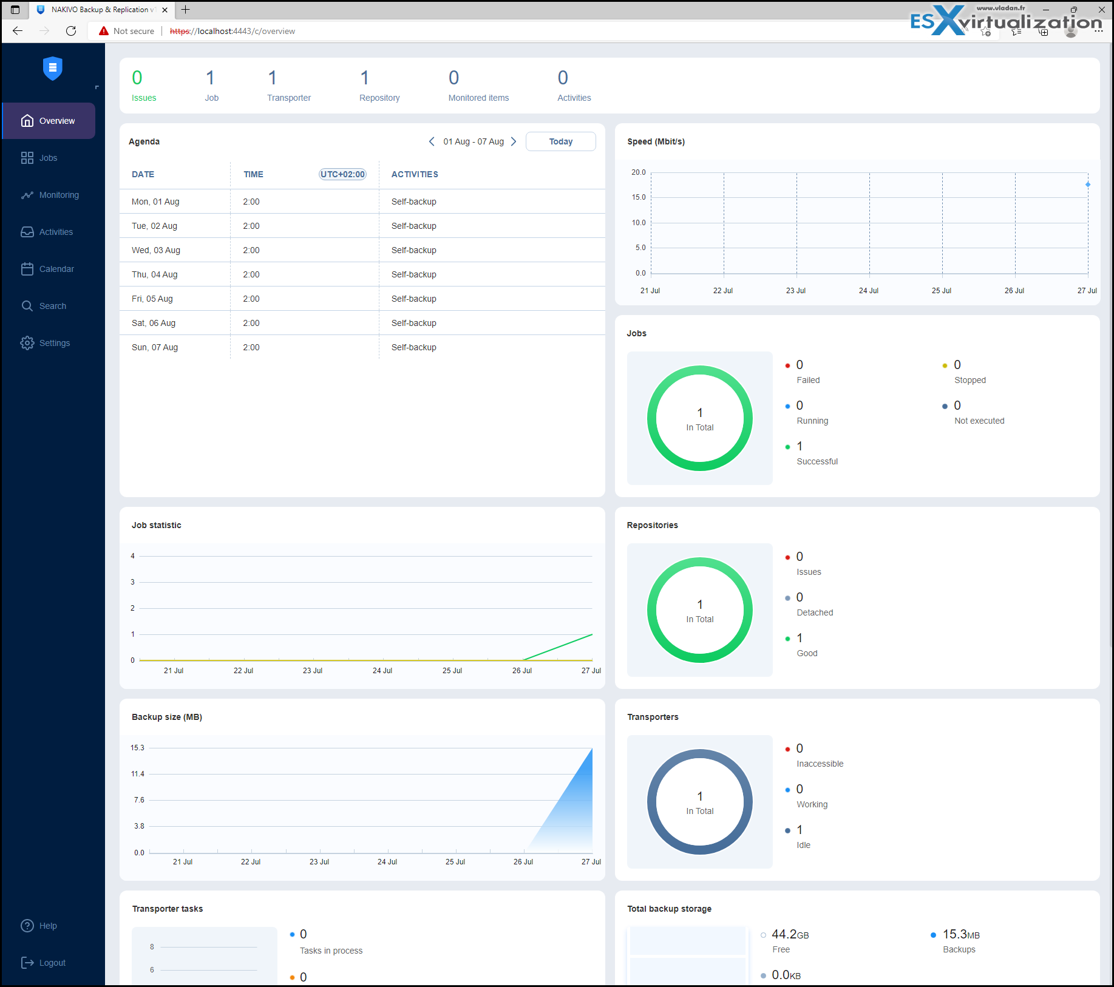Screen dimensions: 1114x987
Task: Click the Today button in Agenda
Action: [560, 141]
